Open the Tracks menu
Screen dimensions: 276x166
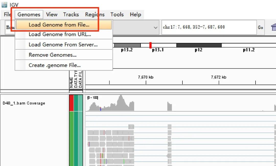pos(71,14)
